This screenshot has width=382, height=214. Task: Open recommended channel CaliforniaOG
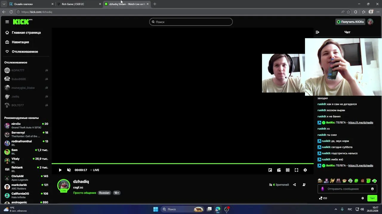point(26,195)
